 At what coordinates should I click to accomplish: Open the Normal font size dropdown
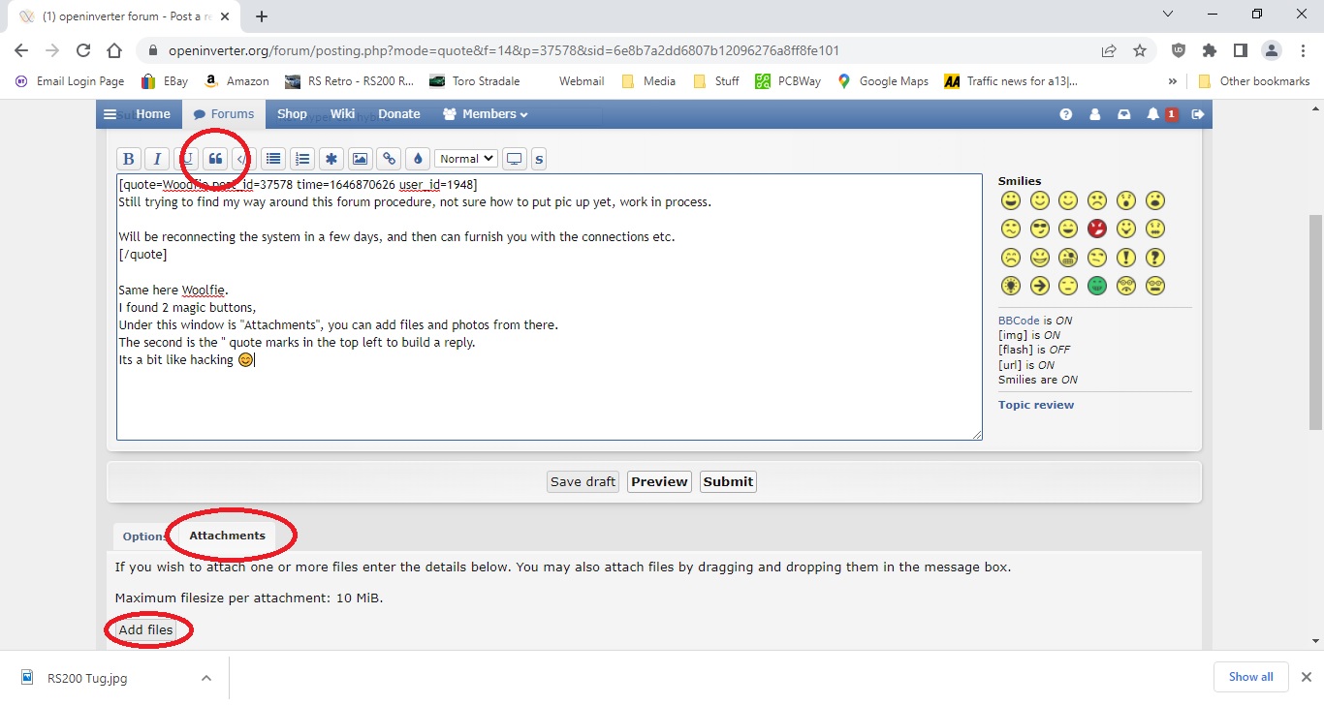pos(465,159)
